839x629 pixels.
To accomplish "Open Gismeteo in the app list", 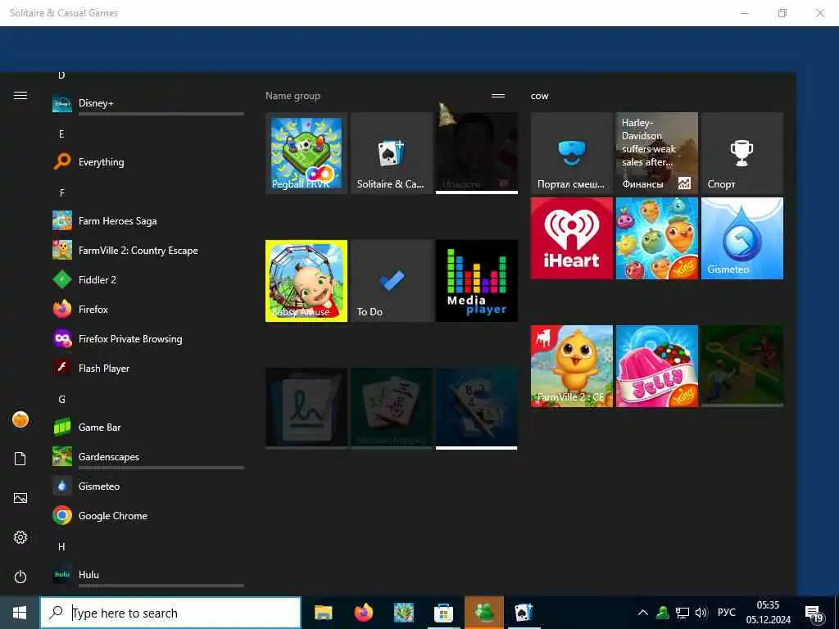I will 148,486.
